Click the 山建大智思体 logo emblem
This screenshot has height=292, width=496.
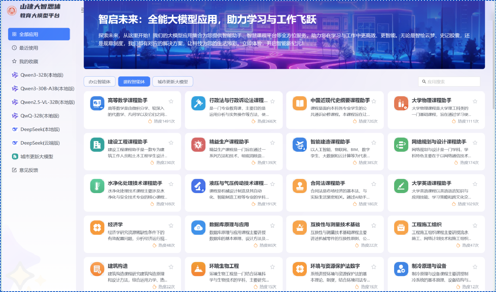pos(12,11)
